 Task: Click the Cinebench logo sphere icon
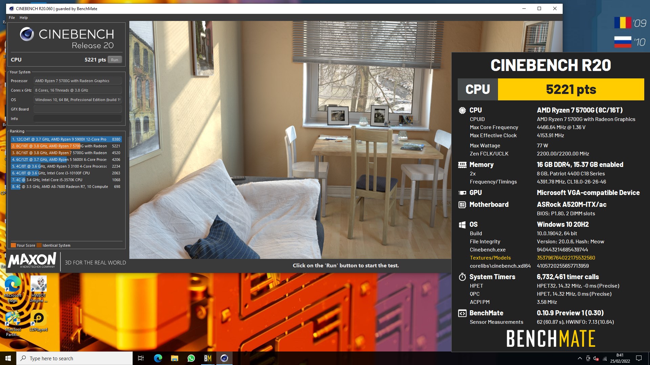27,34
